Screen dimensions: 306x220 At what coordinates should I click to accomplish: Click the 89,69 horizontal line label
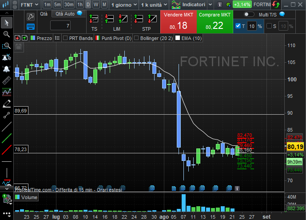click(21, 111)
